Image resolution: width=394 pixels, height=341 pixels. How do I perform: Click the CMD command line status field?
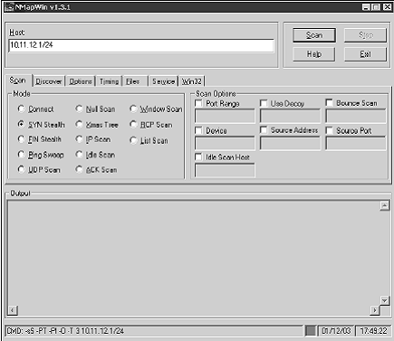click(154, 331)
